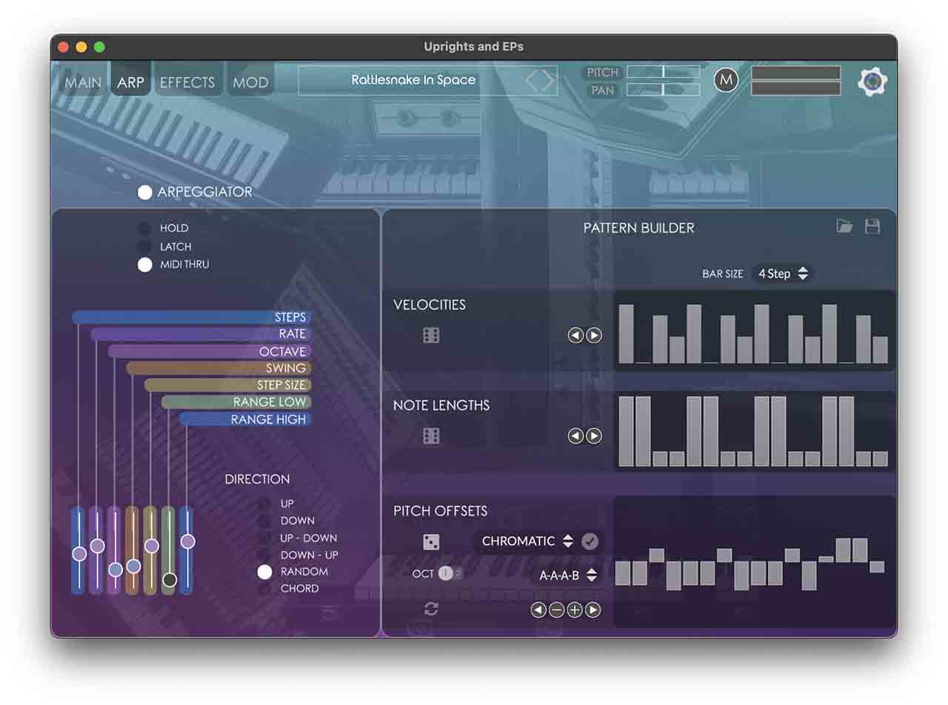Click the Rattlesnake In Space preset name
The image size is (948, 705).
click(413, 80)
